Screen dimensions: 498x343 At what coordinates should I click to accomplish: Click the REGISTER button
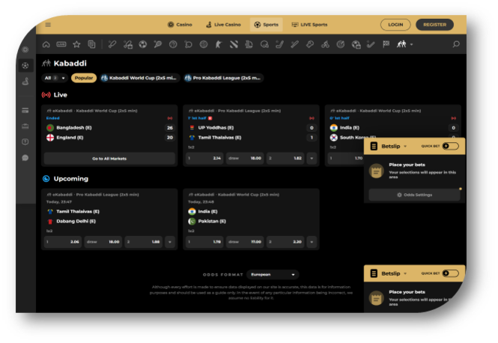tap(434, 25)
